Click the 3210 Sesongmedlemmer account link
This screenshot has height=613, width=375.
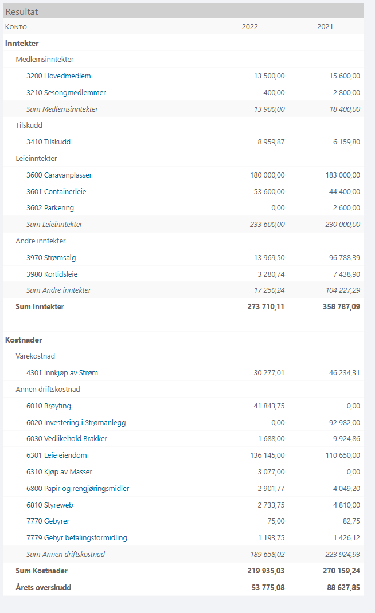tap(66, 92)
